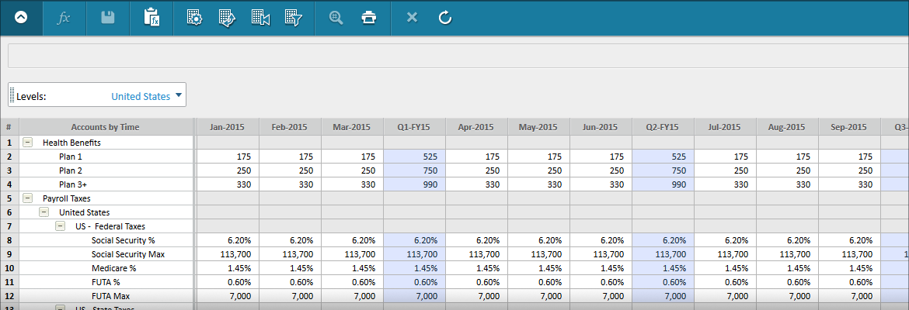Print the sheet using the printer icon
The image size is (909, 310).
[369, 17]
